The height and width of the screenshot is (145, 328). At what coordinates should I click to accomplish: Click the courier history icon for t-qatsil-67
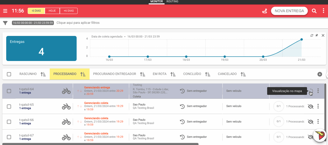(182, 137)
